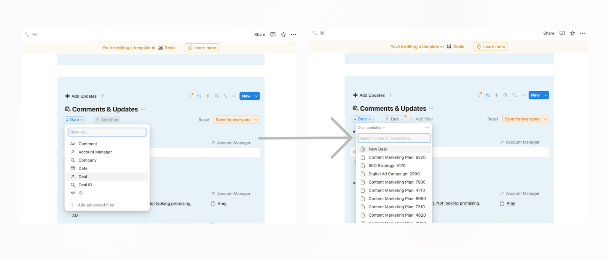Pick Digital Ad Campaign: 2990 page
The height and width of the screenshot is (260, 609).
[x=394, y=174]
